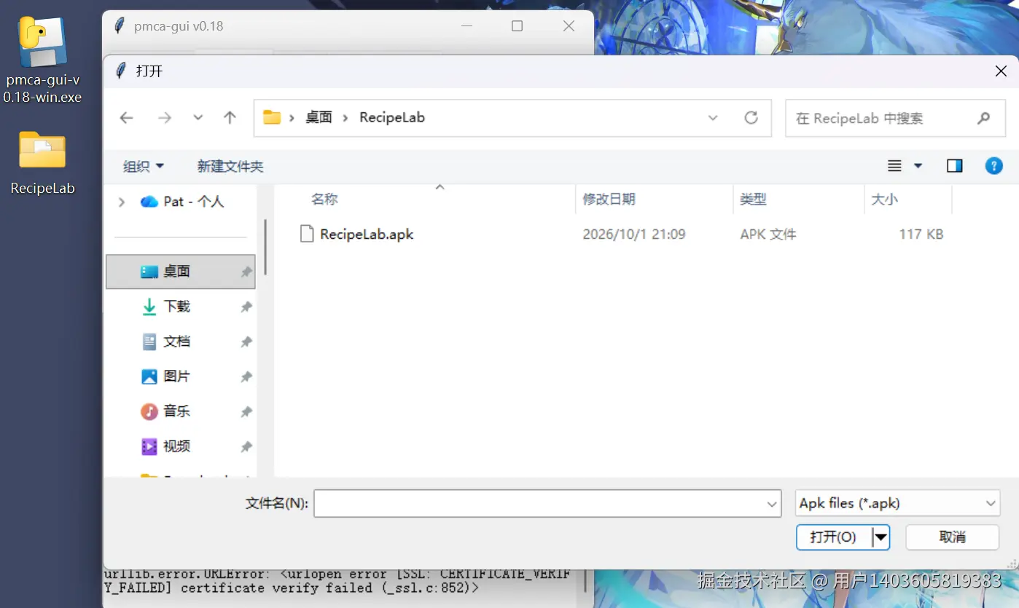Image resolution: width=1019 pixels, height=608 pixels.
Task: Open the 打开 button's split arrow
Action: (881, 537)
